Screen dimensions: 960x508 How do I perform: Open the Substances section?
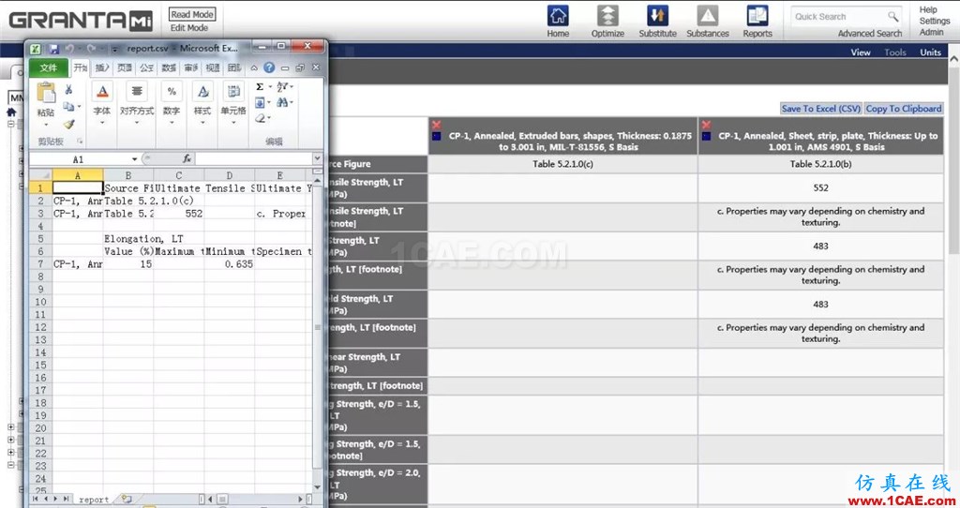pyautogui.click(x=707, y=16)
